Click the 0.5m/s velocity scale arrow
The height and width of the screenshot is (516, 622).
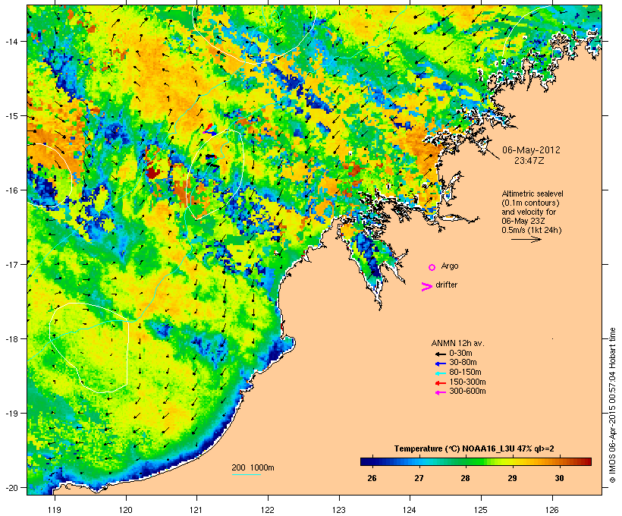click(x=526, y=239)
